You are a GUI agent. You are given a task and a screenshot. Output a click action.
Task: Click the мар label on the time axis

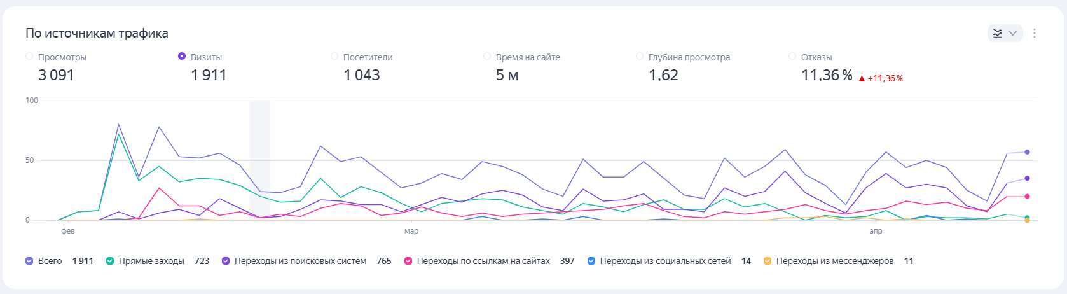tap(411, 231)
